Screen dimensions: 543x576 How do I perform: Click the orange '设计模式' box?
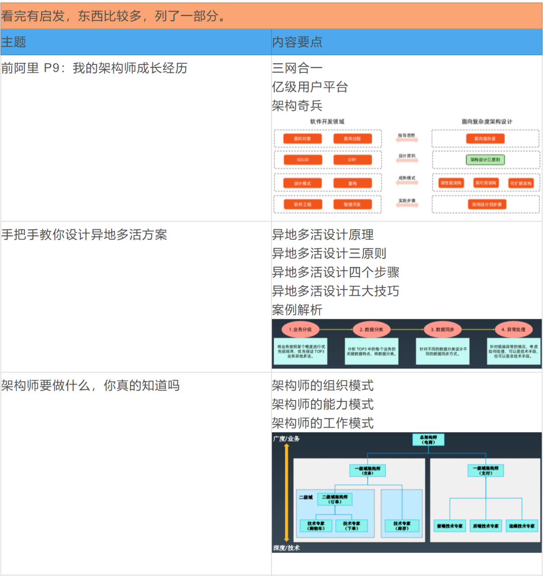pos(302,183)
